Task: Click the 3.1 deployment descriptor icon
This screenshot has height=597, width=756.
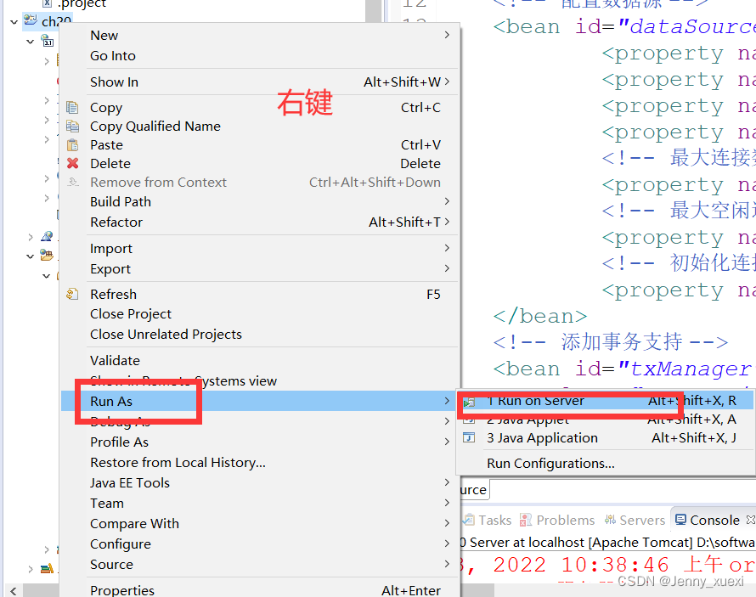Action: tap(48, 41)
